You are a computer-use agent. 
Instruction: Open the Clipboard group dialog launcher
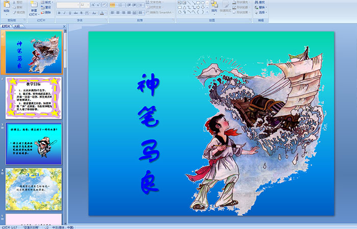[x=25, y=20]
